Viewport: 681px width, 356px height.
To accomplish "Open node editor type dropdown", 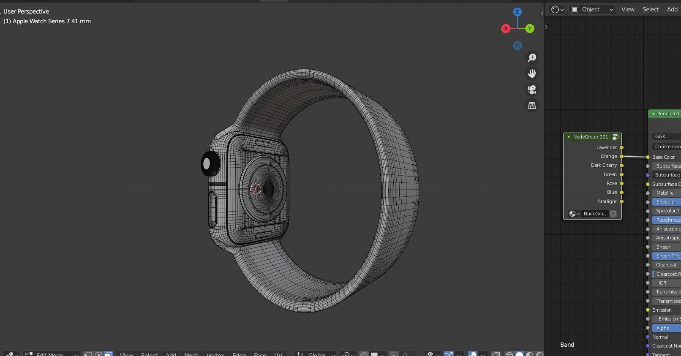I will tap(558, 9).
